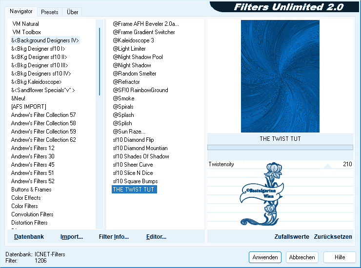Choose @SF!0 RainbowGround filter
The height and width of the screenshot is (268, 361).
tap(140, 90)
